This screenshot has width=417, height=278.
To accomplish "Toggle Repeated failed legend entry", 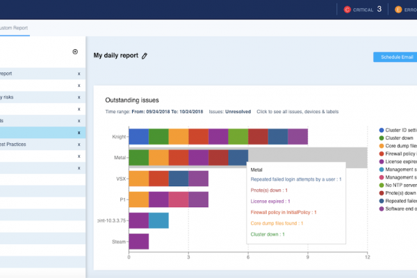I will (x=398, y=201).
